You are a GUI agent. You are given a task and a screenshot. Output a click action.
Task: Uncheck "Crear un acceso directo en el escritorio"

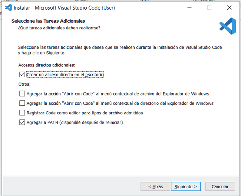[x=22, y=75]
